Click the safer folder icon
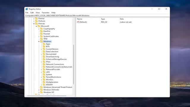 [x=44, y=72]
